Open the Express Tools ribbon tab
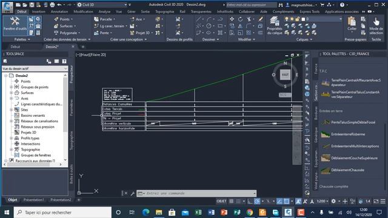The image size is (388, 218). (x=309, y=12)
